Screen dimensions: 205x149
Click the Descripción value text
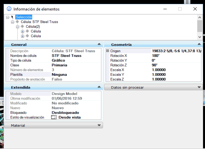click(x=73, y=51)
